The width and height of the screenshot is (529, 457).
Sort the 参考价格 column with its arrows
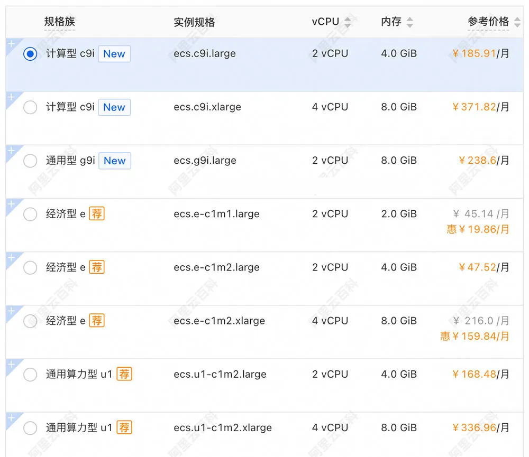click(517, 22)
